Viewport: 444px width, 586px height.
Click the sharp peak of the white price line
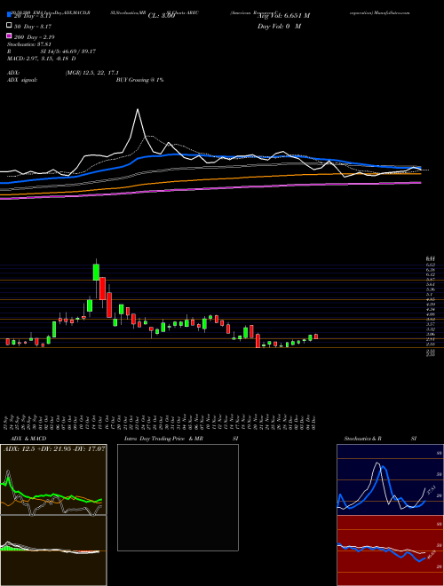[x=138, y=109]
